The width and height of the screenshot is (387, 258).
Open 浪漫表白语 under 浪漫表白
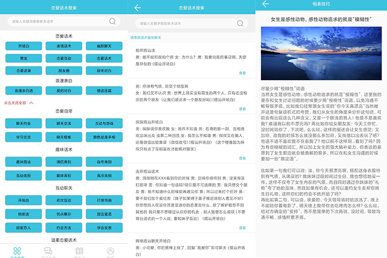point(23,91)
